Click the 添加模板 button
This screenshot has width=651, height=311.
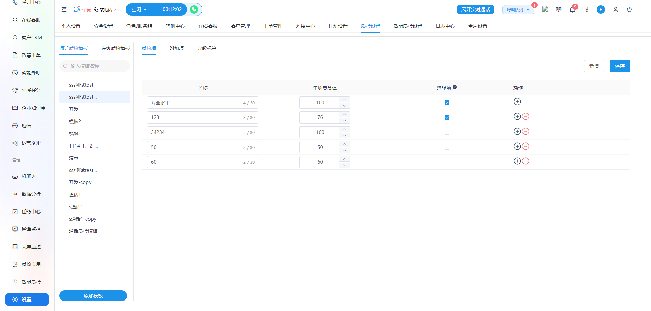pos(93,296)
